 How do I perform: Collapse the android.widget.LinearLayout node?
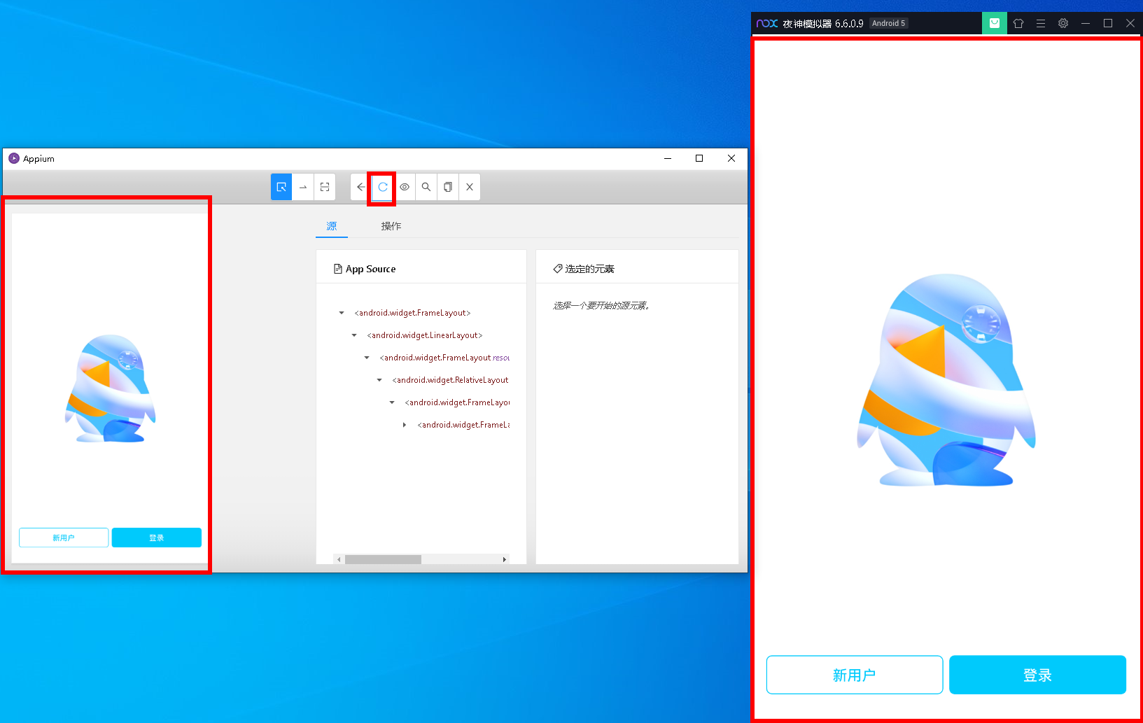354,335
